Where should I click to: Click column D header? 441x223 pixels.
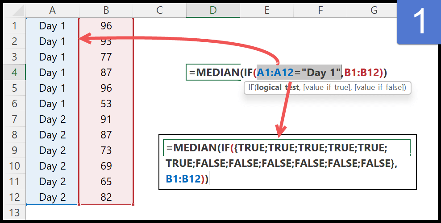pyautogui.click(x=213, y=9)
